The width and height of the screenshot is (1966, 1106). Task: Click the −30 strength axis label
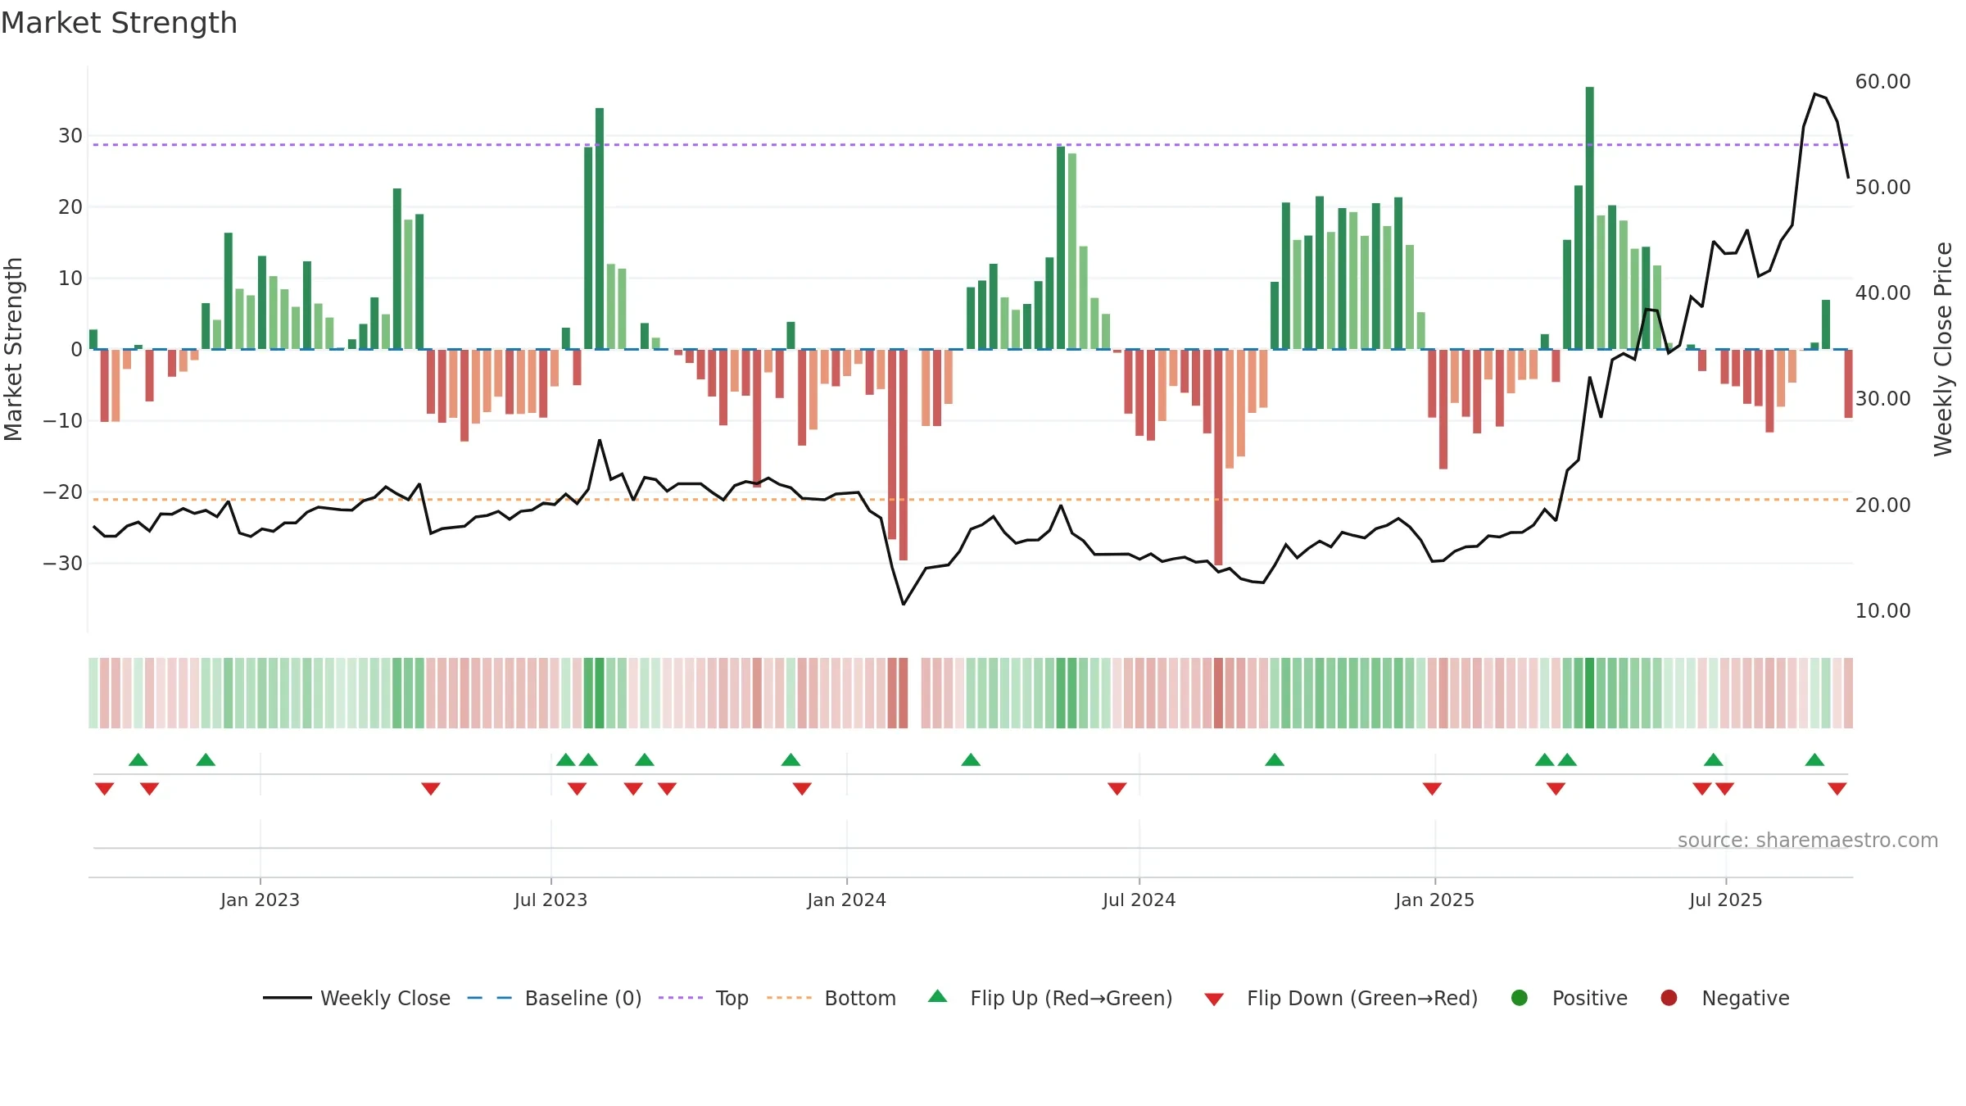pos(62,564)
